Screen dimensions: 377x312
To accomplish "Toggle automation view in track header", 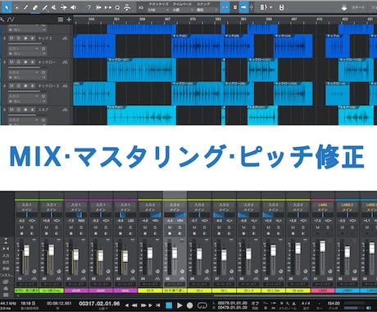I will coord(11,20).
